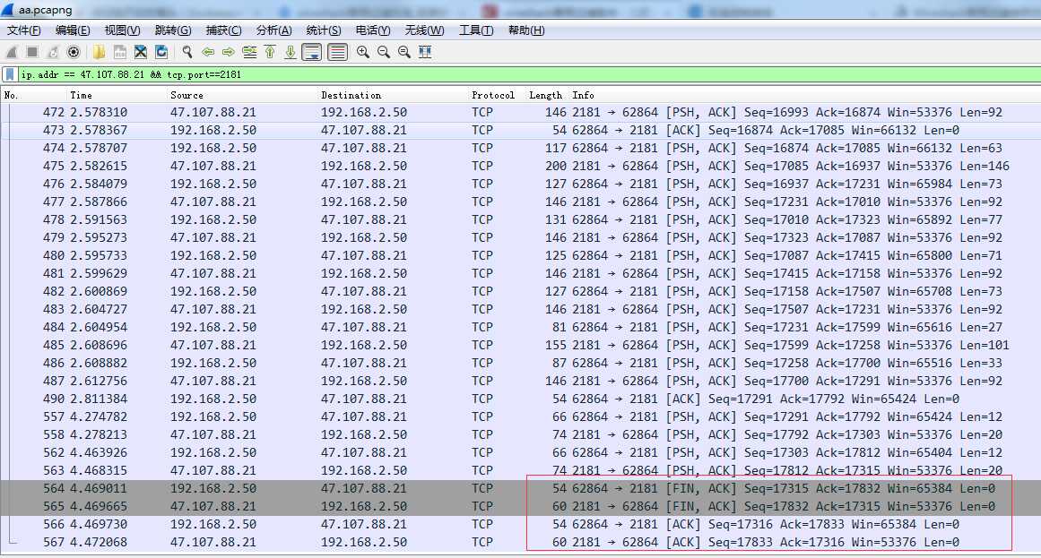
Task: Zoom out the main window text
Action: click(x=383, y=52)
